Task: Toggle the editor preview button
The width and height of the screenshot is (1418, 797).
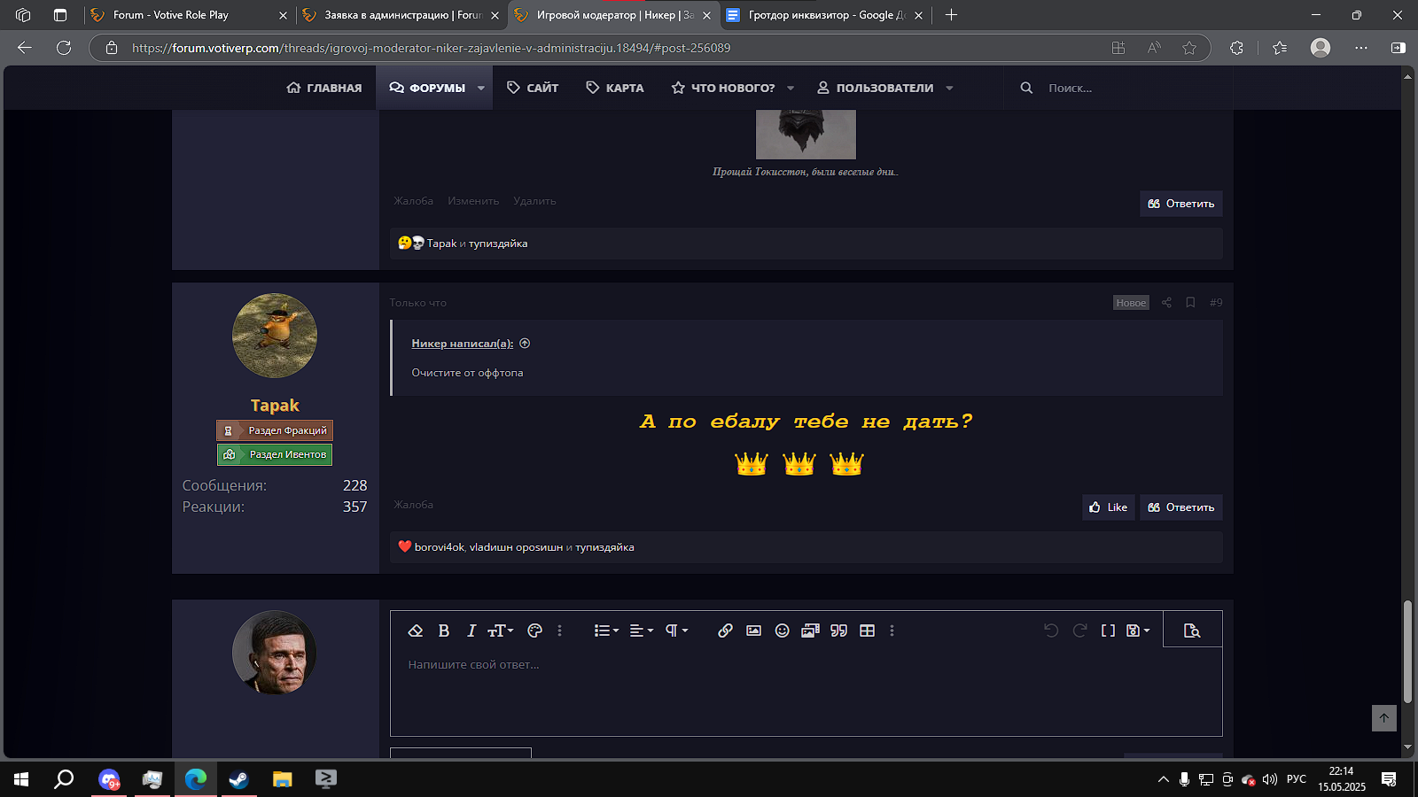Action: (x=1192, y=631)
